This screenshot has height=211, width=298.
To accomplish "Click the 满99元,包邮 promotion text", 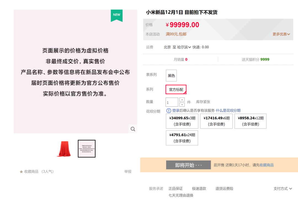I will [x=176, y=34].
